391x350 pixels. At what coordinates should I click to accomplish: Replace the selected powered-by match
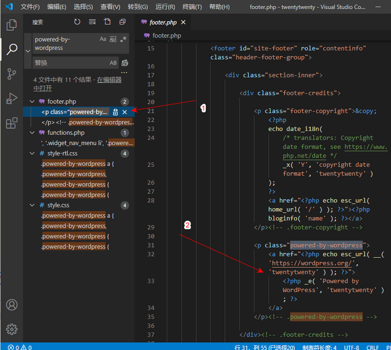tap(115, 112)
